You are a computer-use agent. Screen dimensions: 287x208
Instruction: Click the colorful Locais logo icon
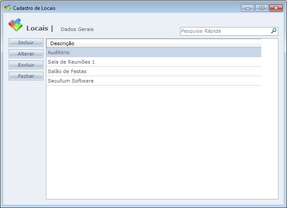click(x=15, y=25)
